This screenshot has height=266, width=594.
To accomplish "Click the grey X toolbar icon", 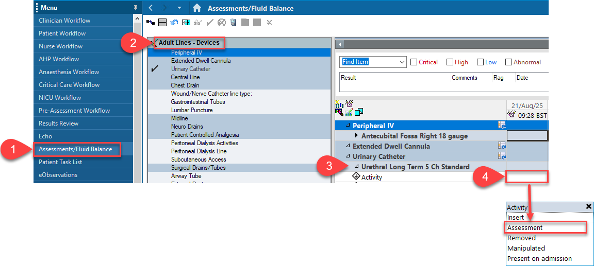I will (269, 23).
